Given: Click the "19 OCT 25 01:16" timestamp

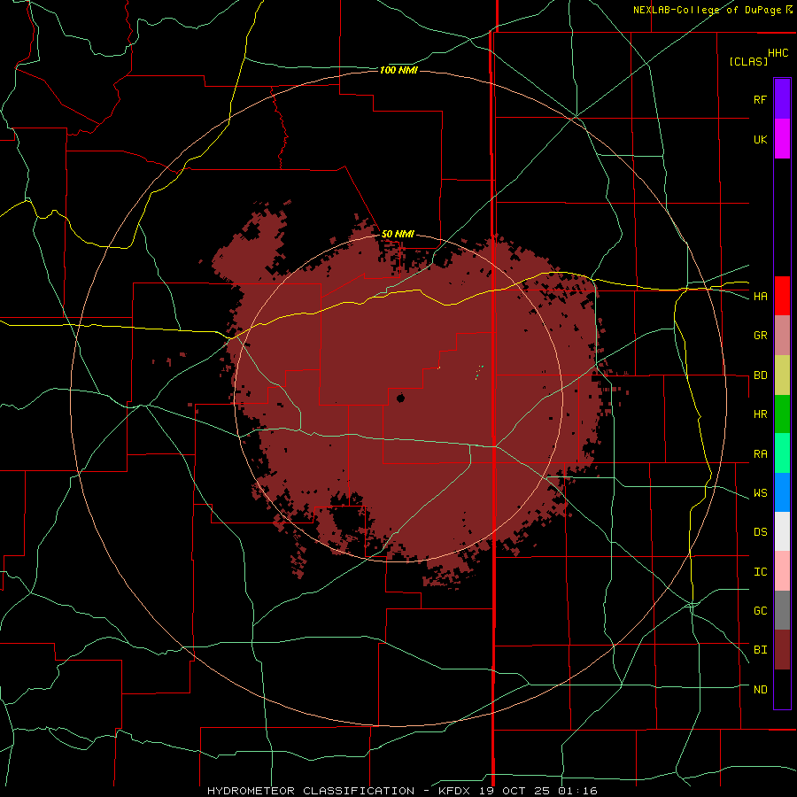Looking at the screenshot, I should [x=538, y=791].
